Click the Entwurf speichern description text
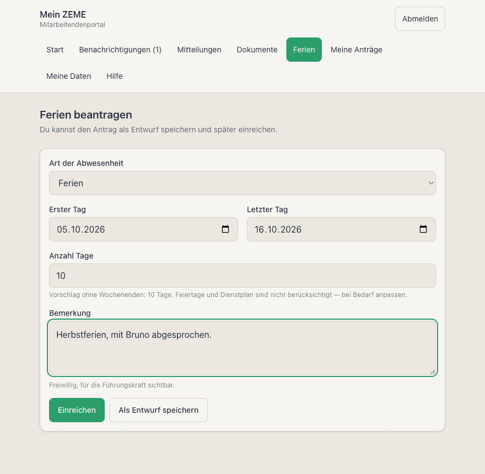 [x=158, y=130]
